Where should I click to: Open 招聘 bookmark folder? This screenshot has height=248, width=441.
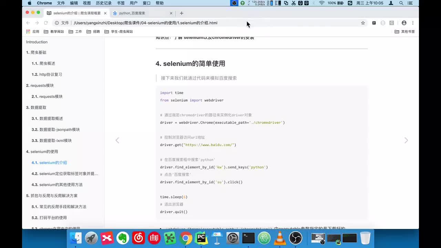point(93,31)
